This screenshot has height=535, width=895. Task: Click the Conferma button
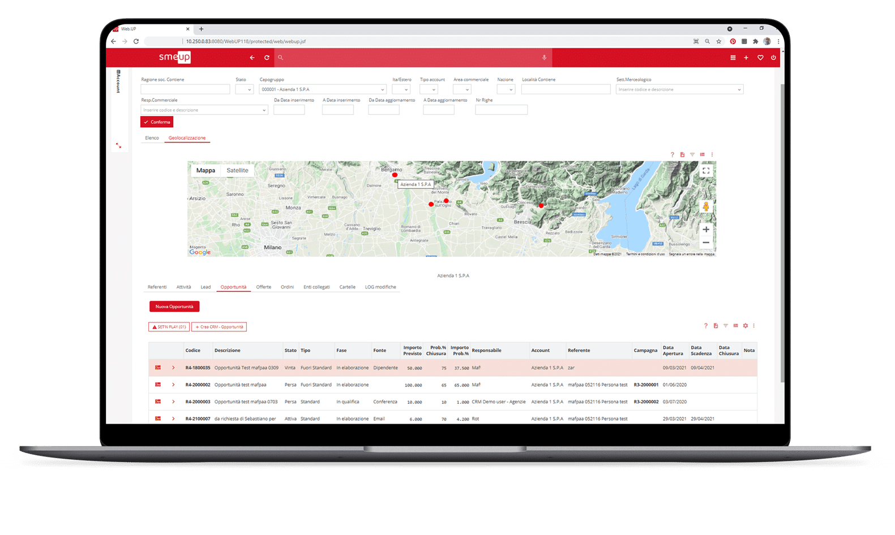pos(157,122)
